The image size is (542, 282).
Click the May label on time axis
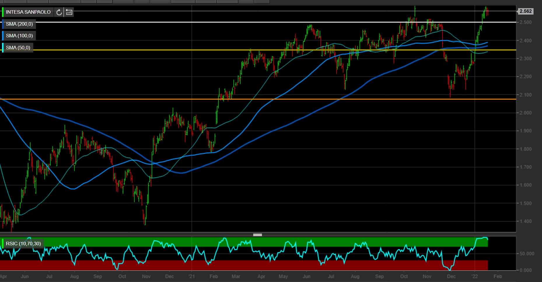(x=283, y=276)
